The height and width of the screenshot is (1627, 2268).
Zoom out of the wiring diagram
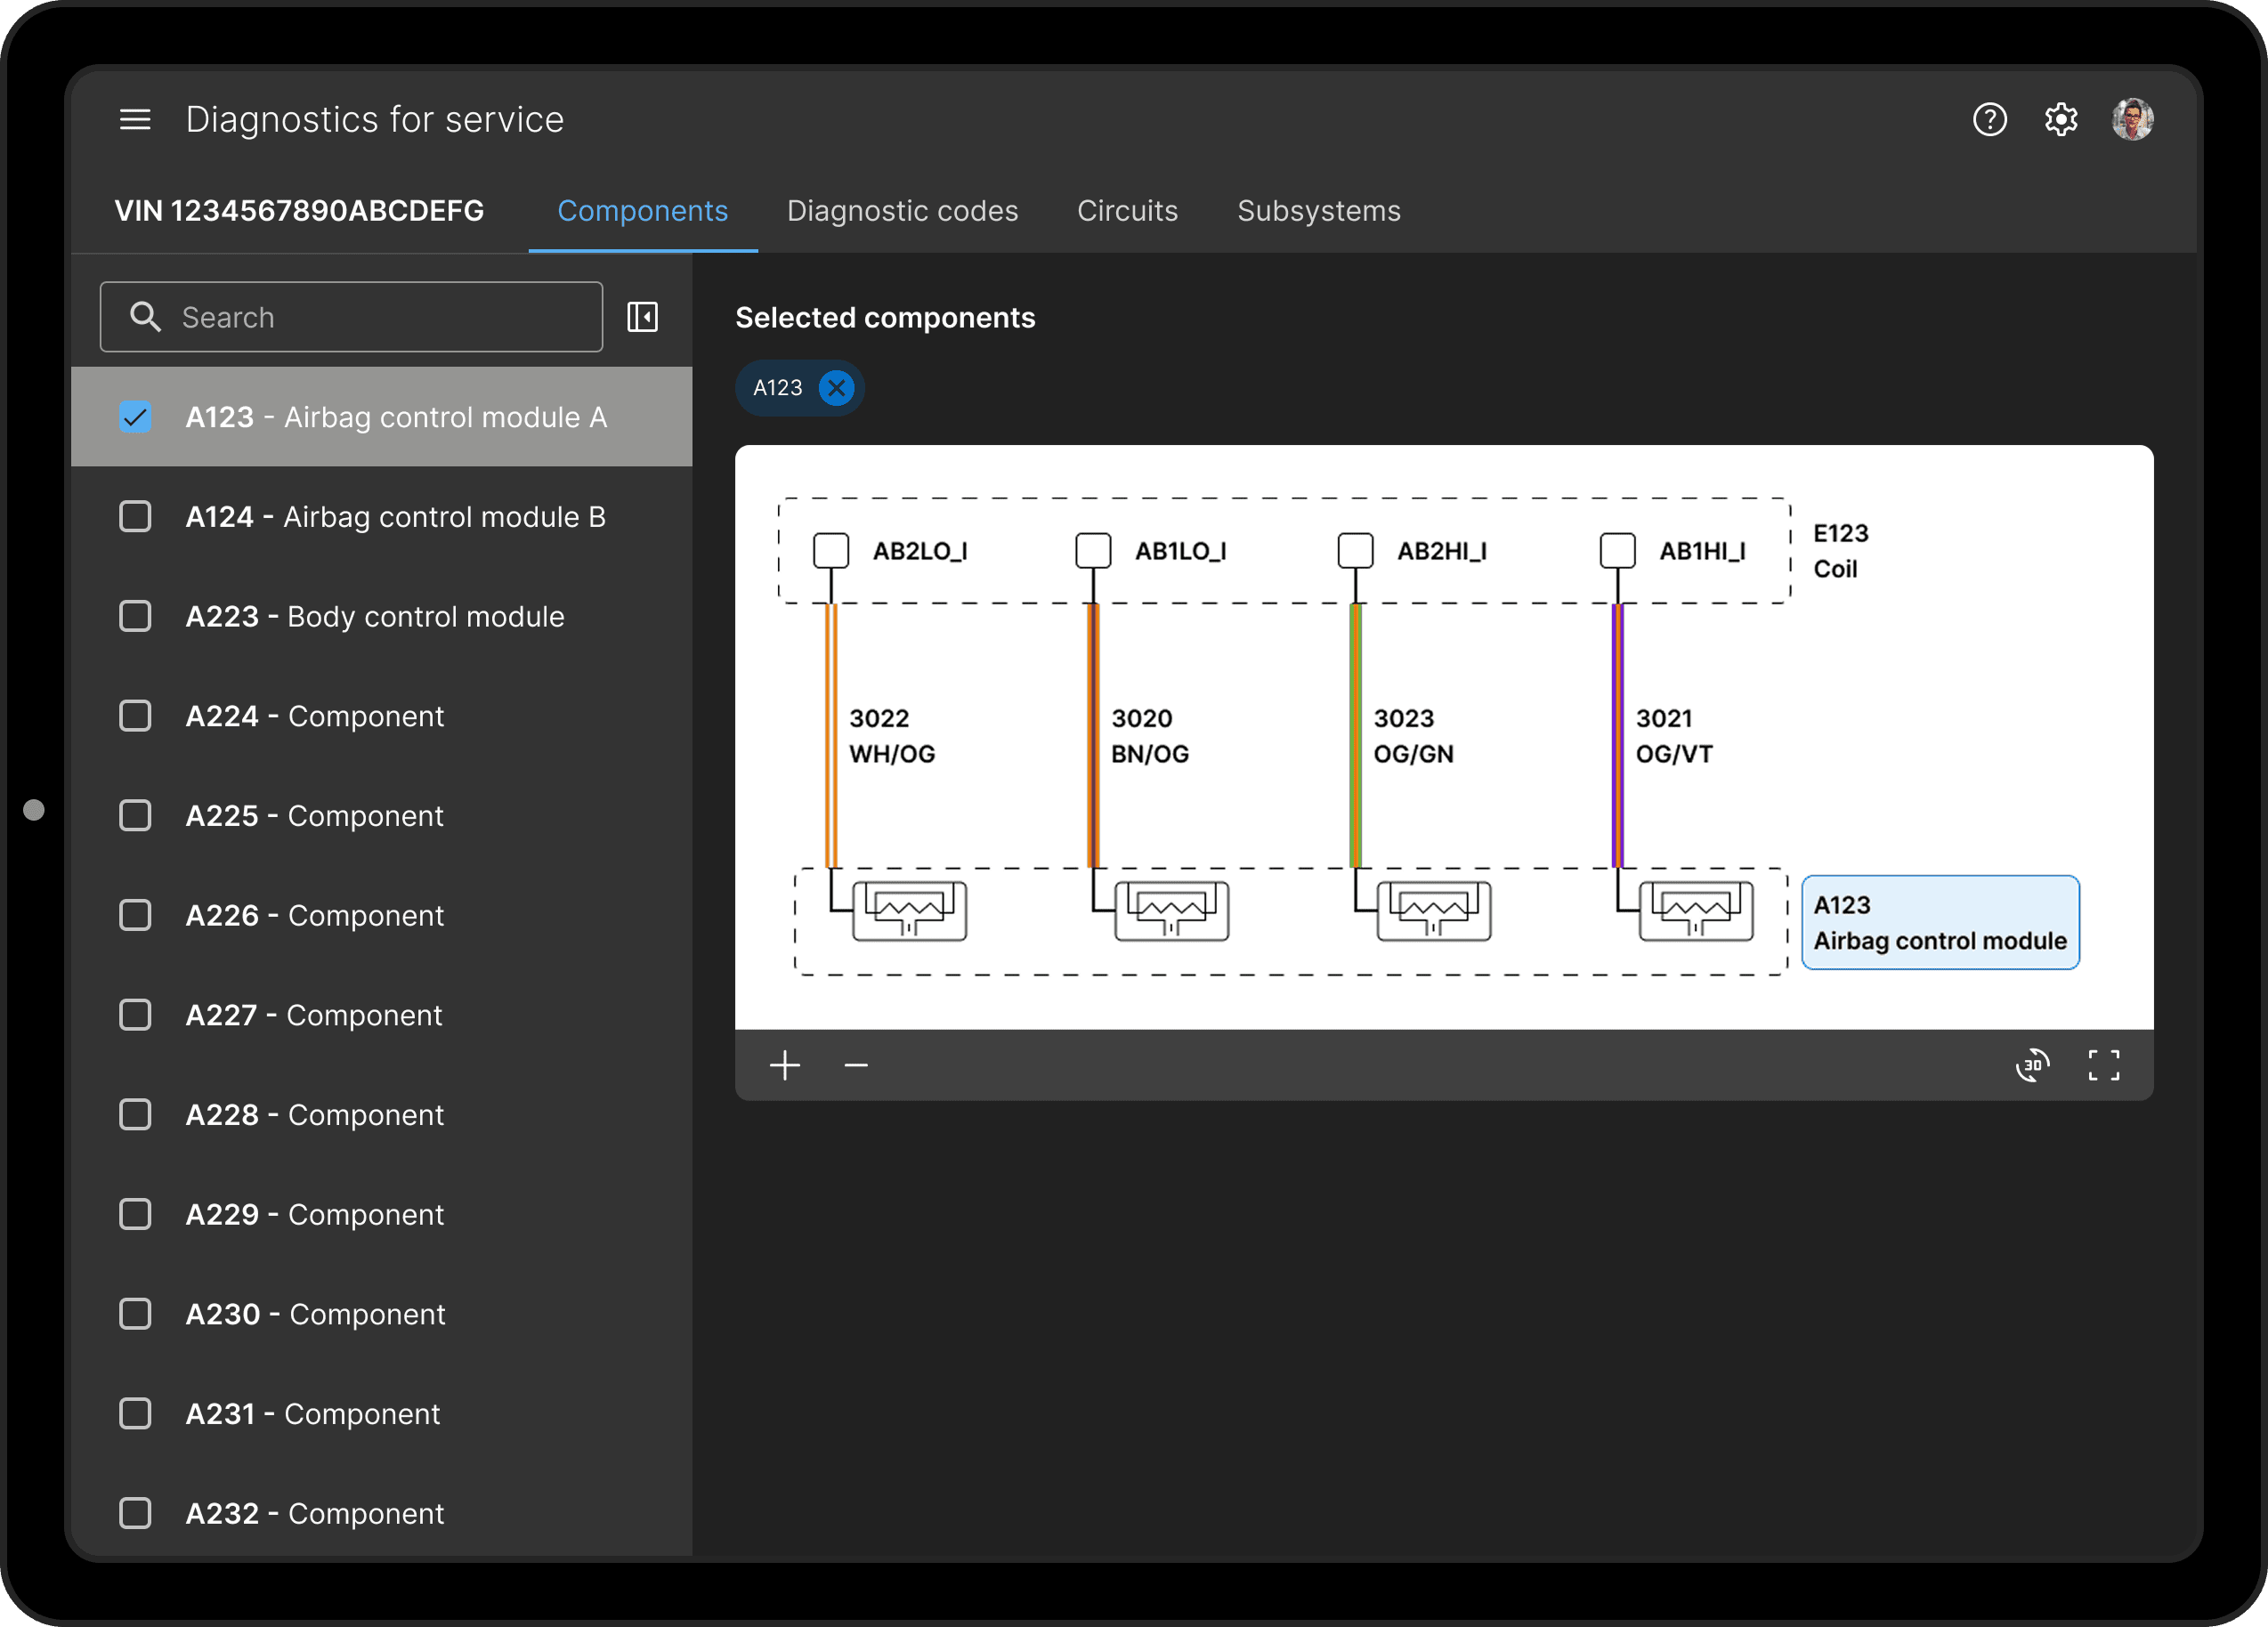coord(856,1065)
